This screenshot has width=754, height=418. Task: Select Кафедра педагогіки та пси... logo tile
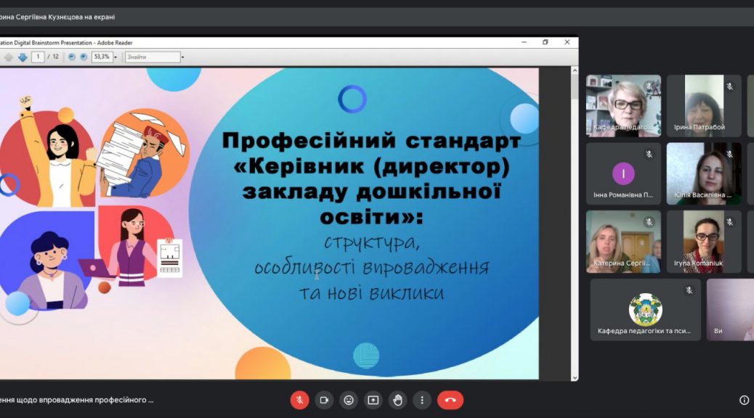[x=645, y=310]
